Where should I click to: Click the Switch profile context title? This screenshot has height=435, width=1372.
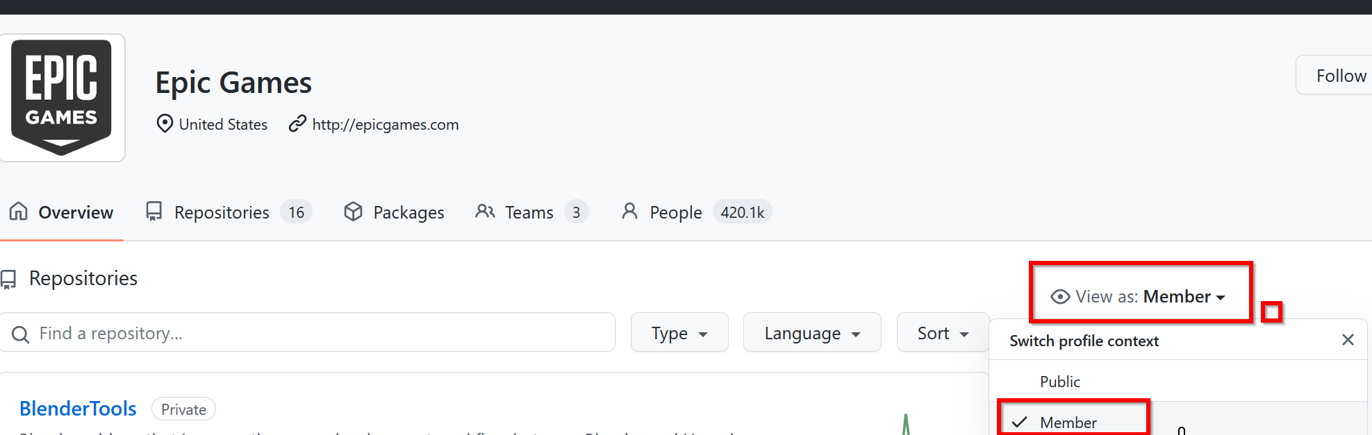(1084, 341)
